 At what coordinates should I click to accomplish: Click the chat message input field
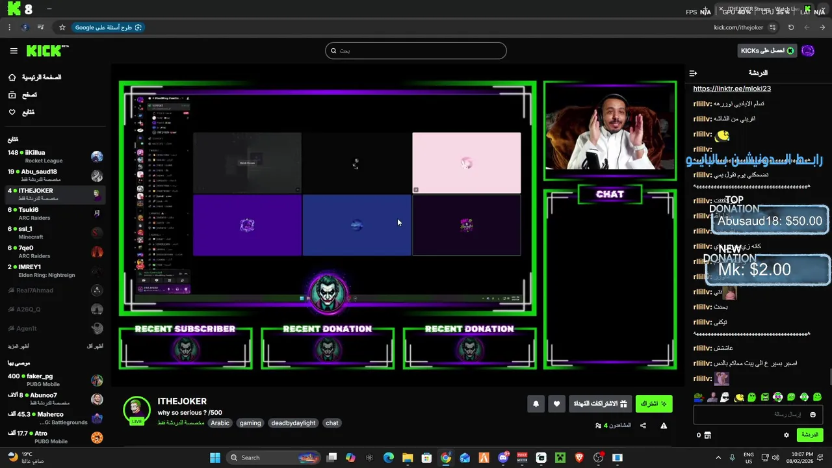click(757, 415)
